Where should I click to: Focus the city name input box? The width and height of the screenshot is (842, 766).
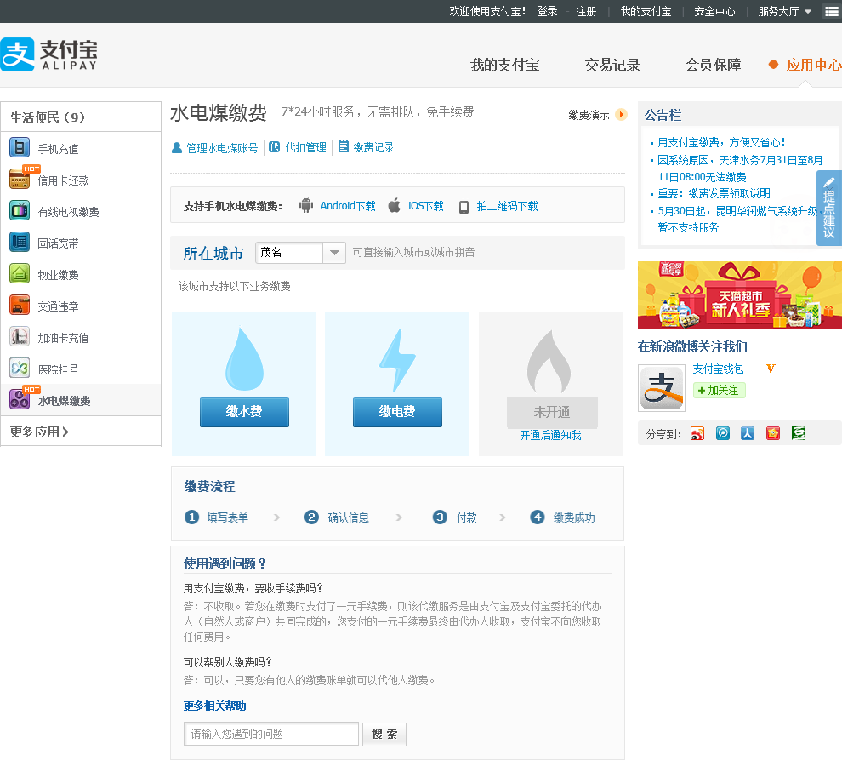pos(289,253)
